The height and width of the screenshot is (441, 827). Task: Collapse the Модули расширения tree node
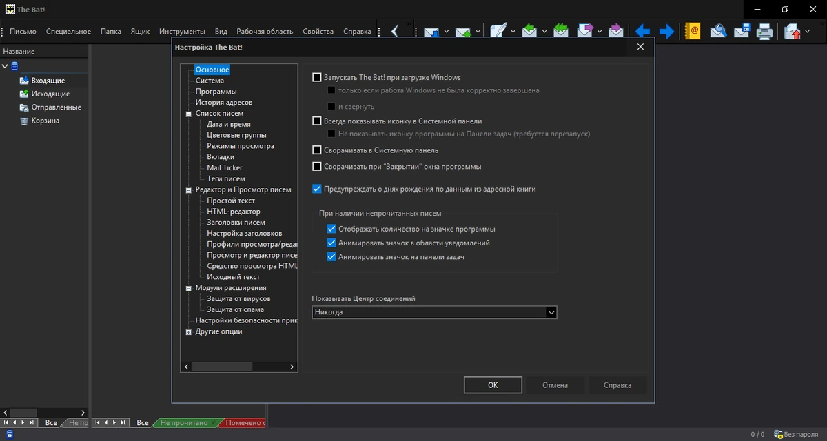[x=189, y=288]
